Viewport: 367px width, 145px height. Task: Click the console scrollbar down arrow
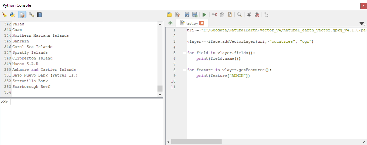coord(160,95)
